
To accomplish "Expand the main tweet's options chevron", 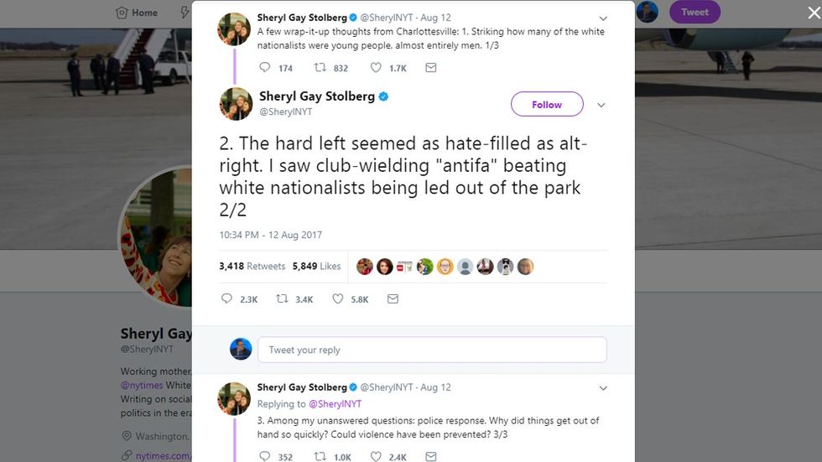I will (601, 105).
